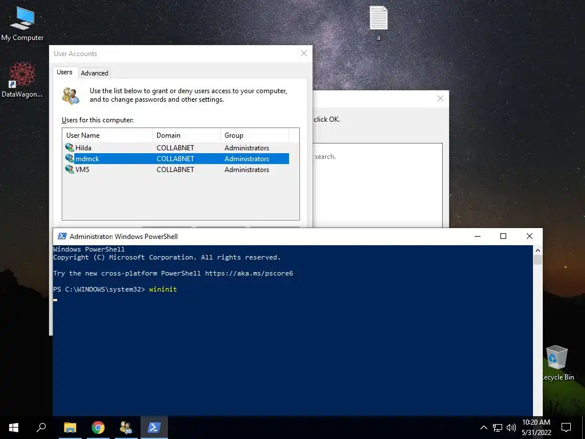This screenshot has width=585, height=439.
Task: Switch to the Users tab
Action: click(x=65, y=72)
